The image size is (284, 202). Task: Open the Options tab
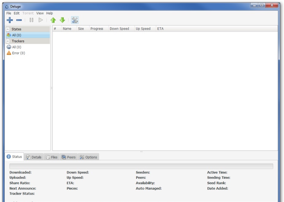(88, 157)
